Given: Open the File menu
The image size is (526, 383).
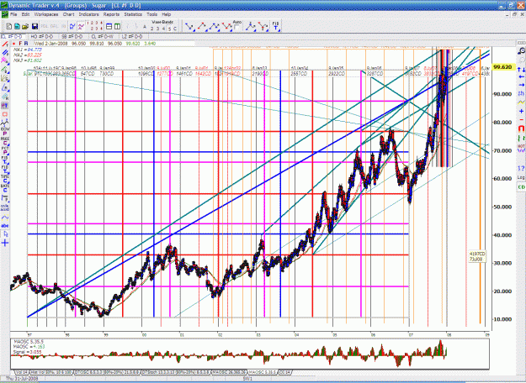Looking at the screenshot, I should [13, 14].
